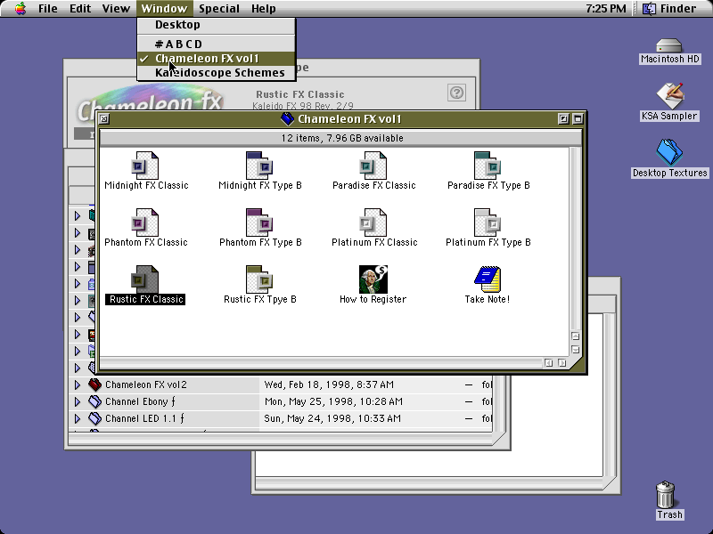This screenshot has height=534, width=713.
Task: Click the 7:25 PM menu bar clock
Action: coord(606,8)
